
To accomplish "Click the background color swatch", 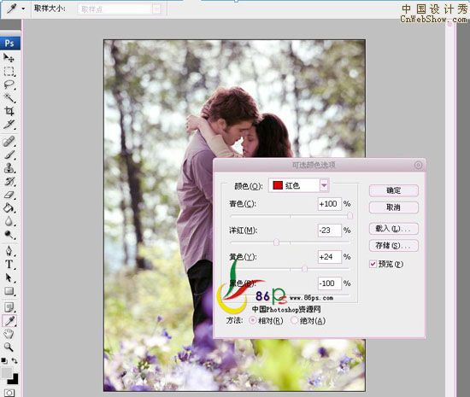I will 14,380.
